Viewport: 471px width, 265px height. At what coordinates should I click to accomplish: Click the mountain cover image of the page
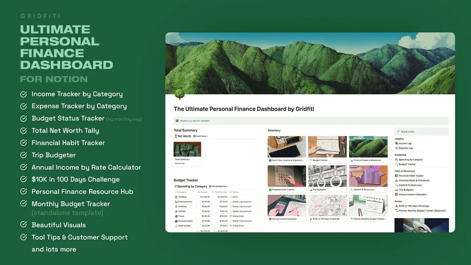click(x=310, y=63)
